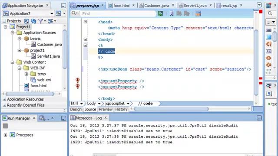
Task: Click in the Find search field
Action: [x=118, y=13]
